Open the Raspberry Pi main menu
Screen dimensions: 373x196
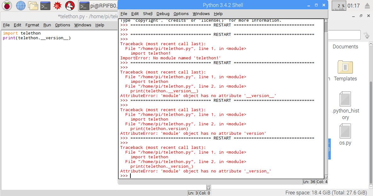(7, 6)
